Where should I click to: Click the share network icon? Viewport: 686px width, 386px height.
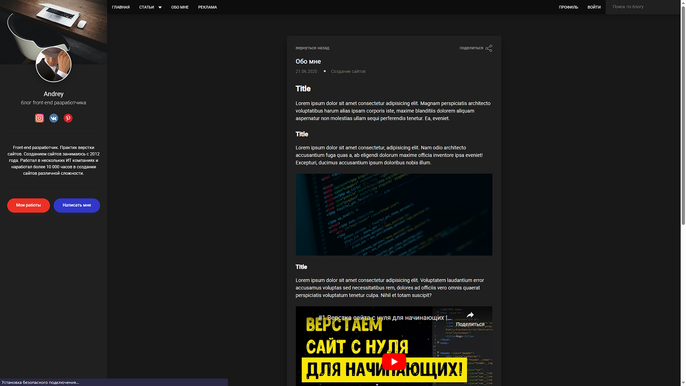489,48
